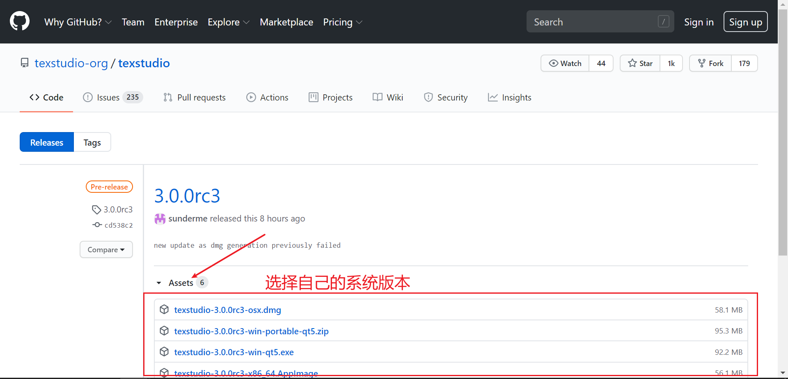Open sunderme's profile link
Viewport: 788px width, 379px height.
tap(188, 219)
